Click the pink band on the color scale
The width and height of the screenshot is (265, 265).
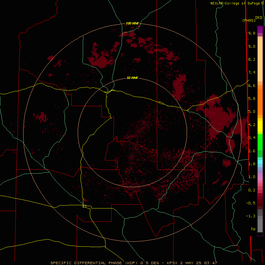(260, 178)
